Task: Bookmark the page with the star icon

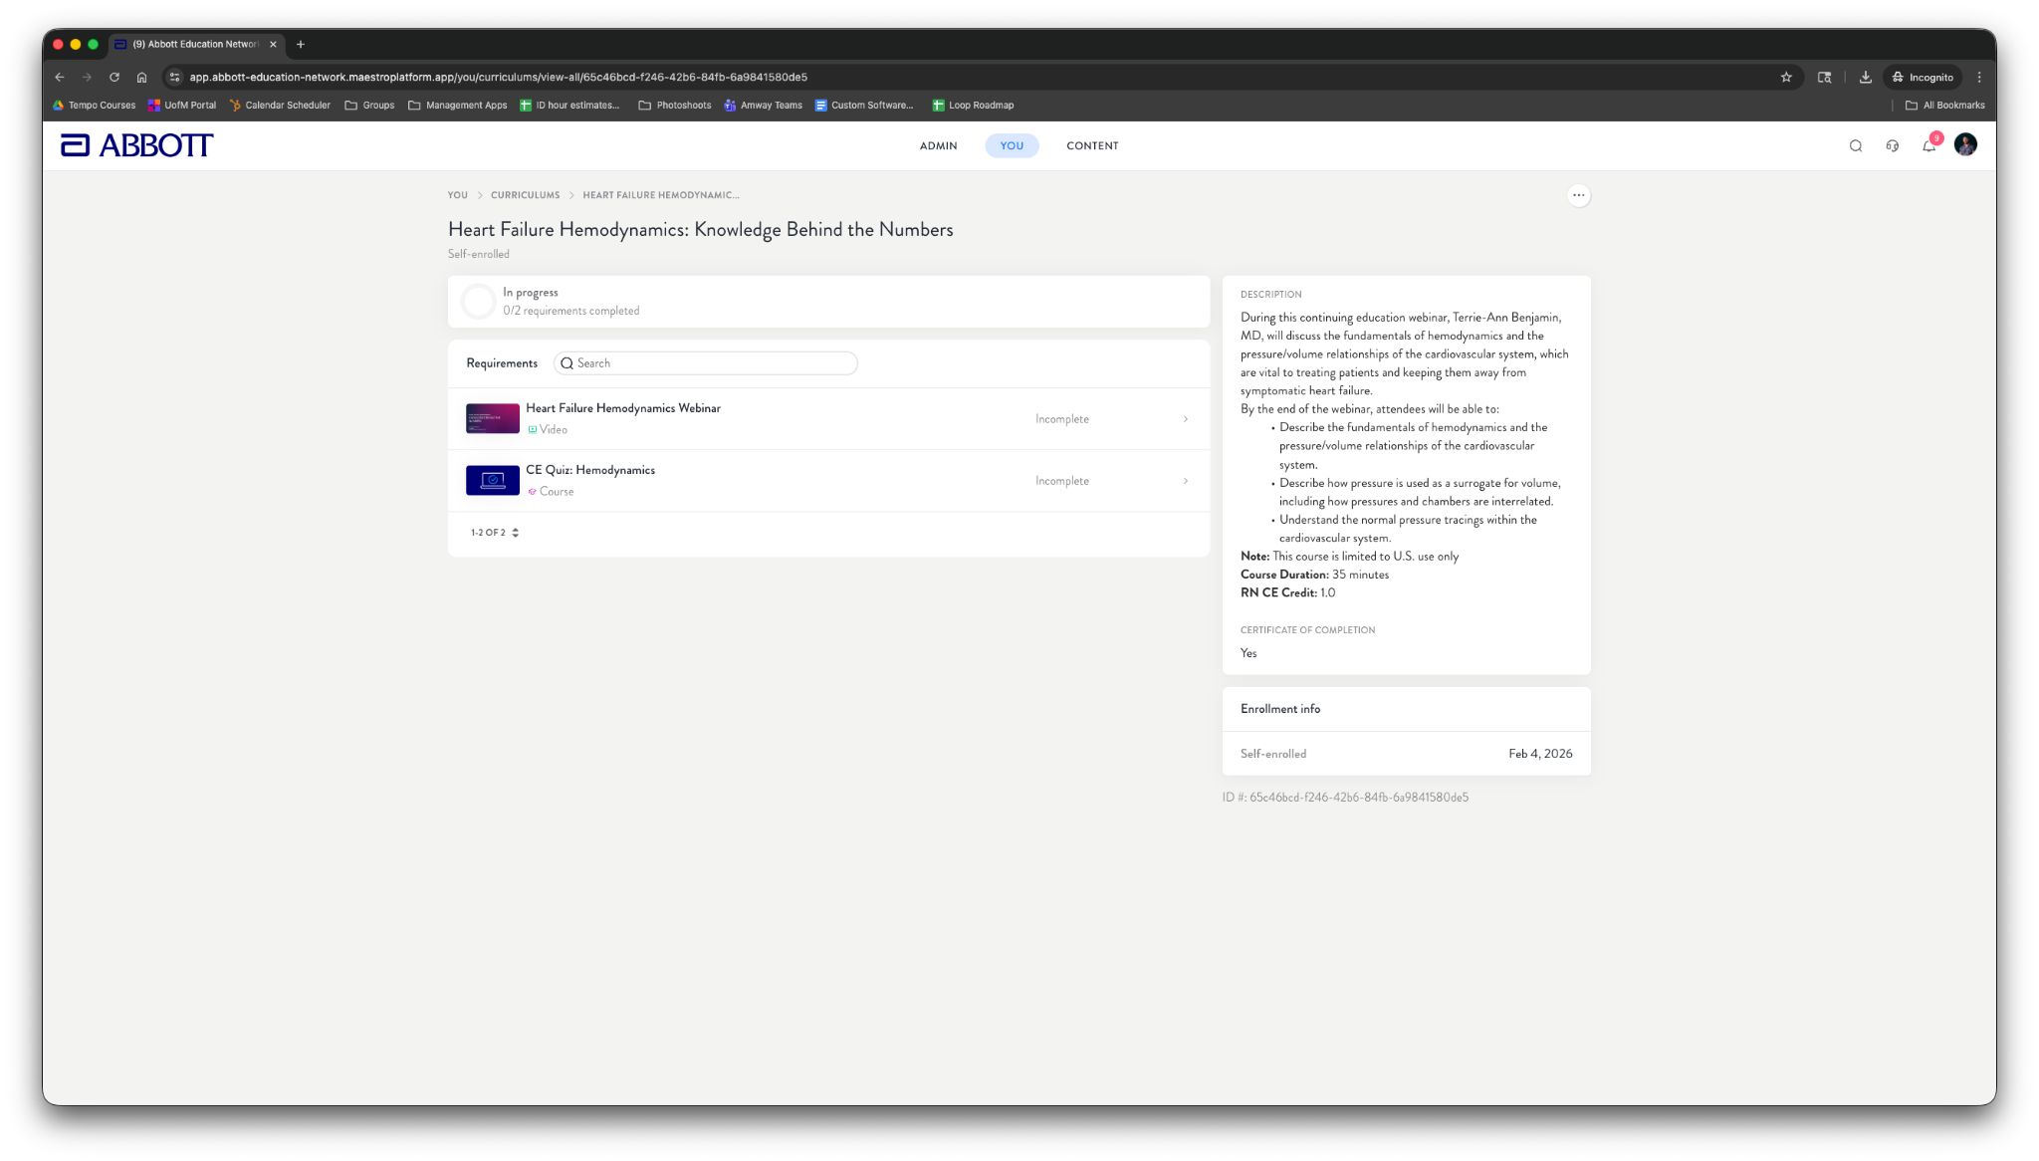Action: tap(1786, 77)
